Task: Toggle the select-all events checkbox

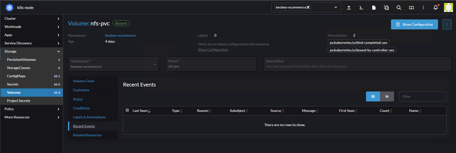Action: point(127,110)
